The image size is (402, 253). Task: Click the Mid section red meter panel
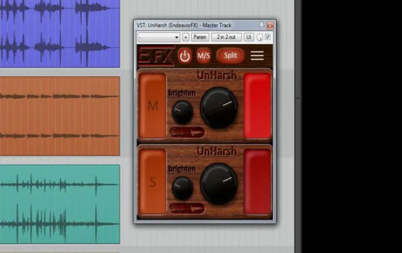click(x=257, y=105)
